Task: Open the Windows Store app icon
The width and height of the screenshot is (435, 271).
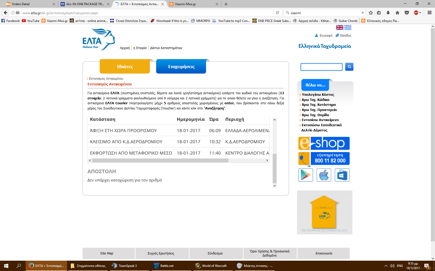Action: click(x=342, y=175)
